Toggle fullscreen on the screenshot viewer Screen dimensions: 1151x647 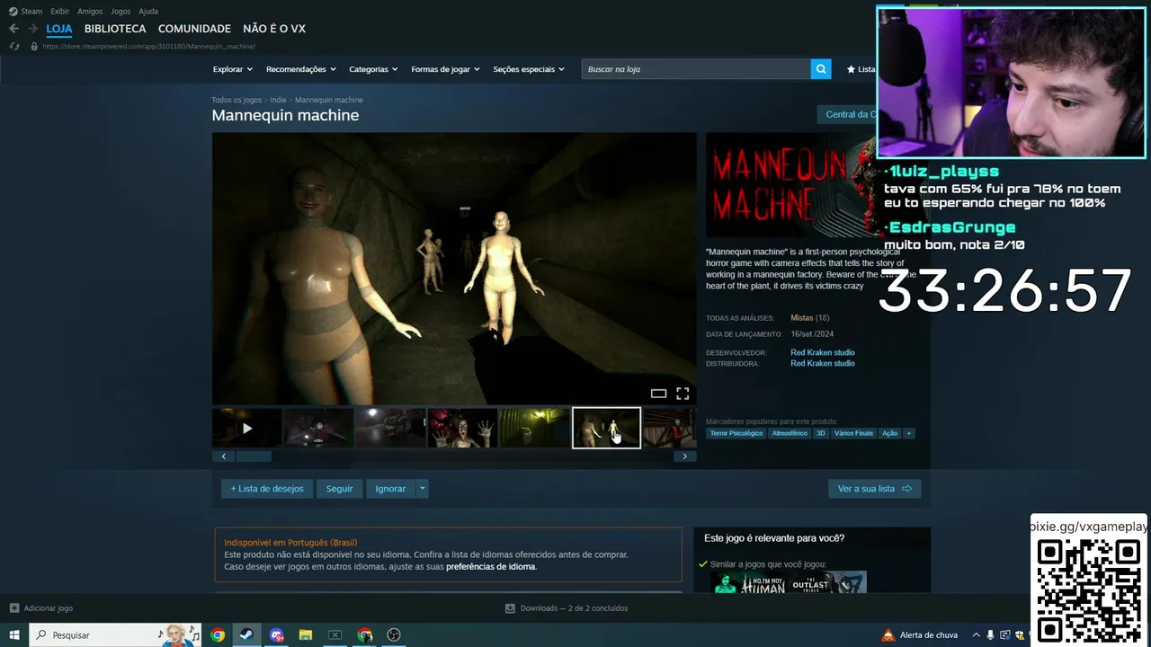(x=683, y=394)
